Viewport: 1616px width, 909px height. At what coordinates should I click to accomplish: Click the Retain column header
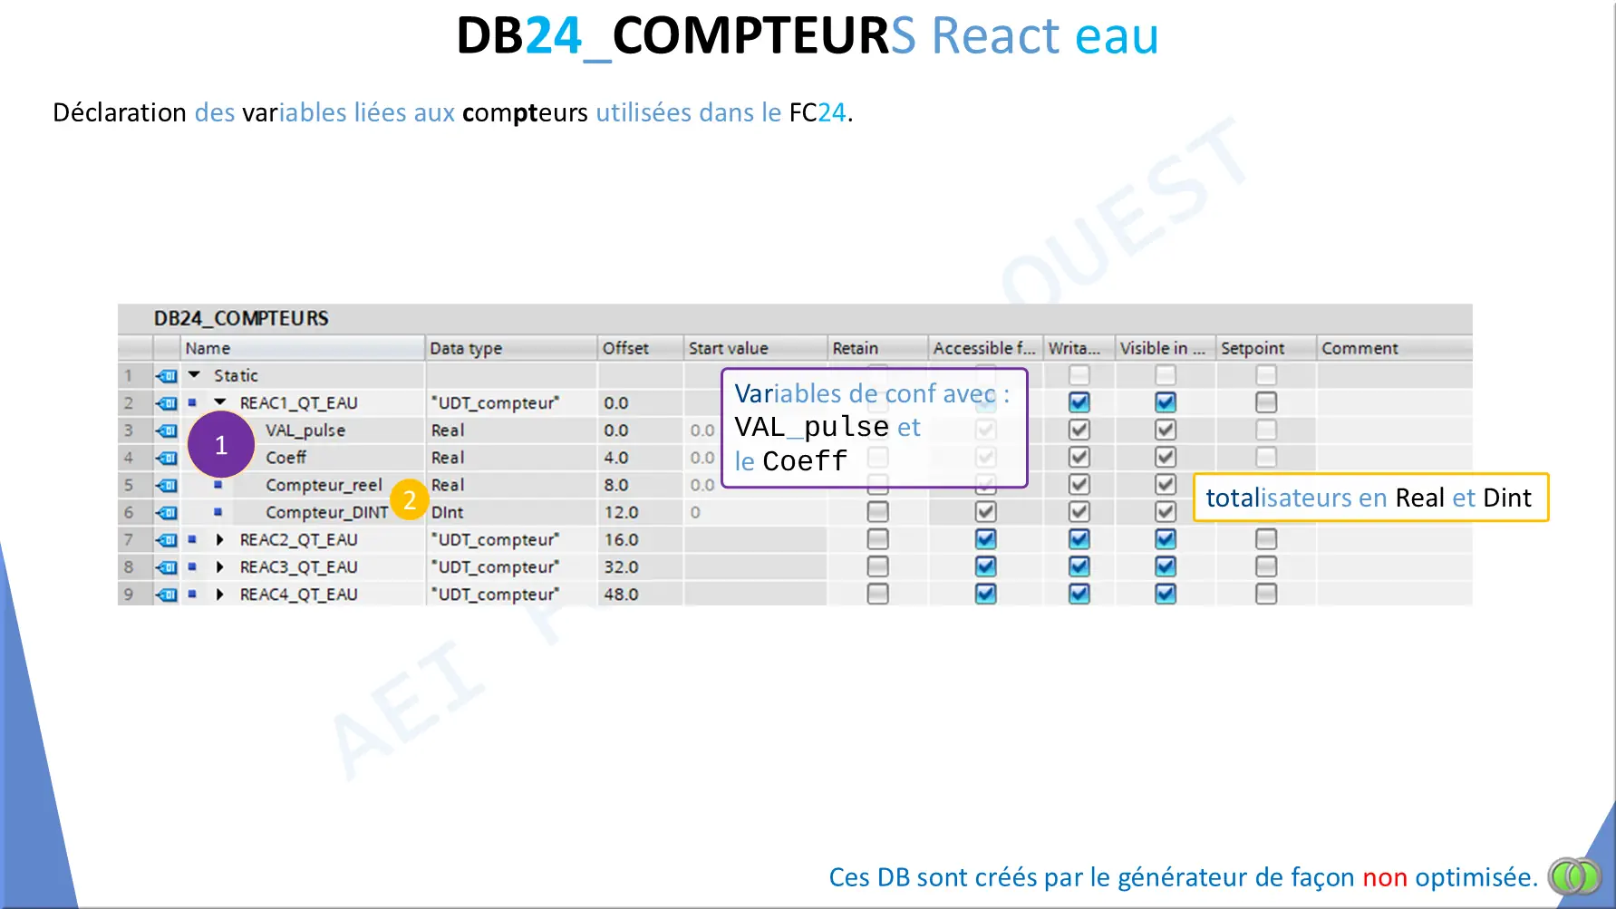pyautogui.click(x=878, y=348)
